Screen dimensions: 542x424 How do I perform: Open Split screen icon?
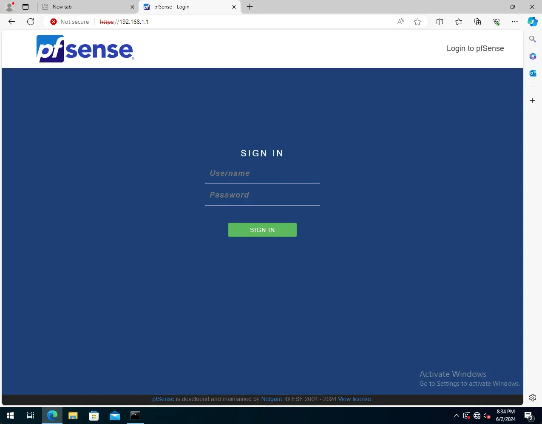coord(440,22)
